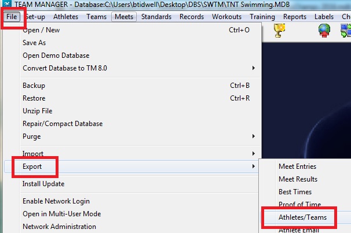Click the Team Manager app icon in title bar
This screenshot has height=233, width=351.
point(7,4)
